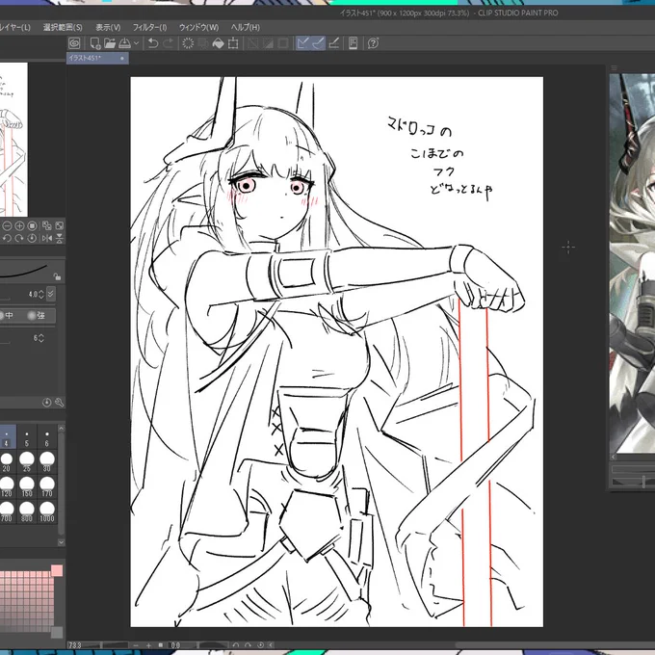Click the smartphone connection icon
Viewport: 655px width, 655px height.
(353, 43)
